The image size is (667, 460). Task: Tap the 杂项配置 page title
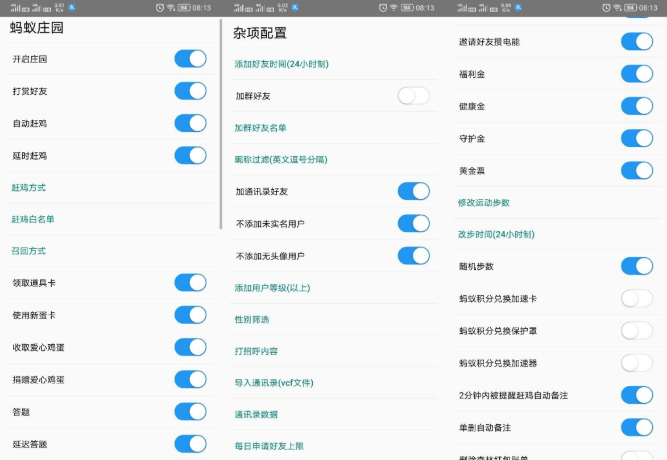point(260,33)
